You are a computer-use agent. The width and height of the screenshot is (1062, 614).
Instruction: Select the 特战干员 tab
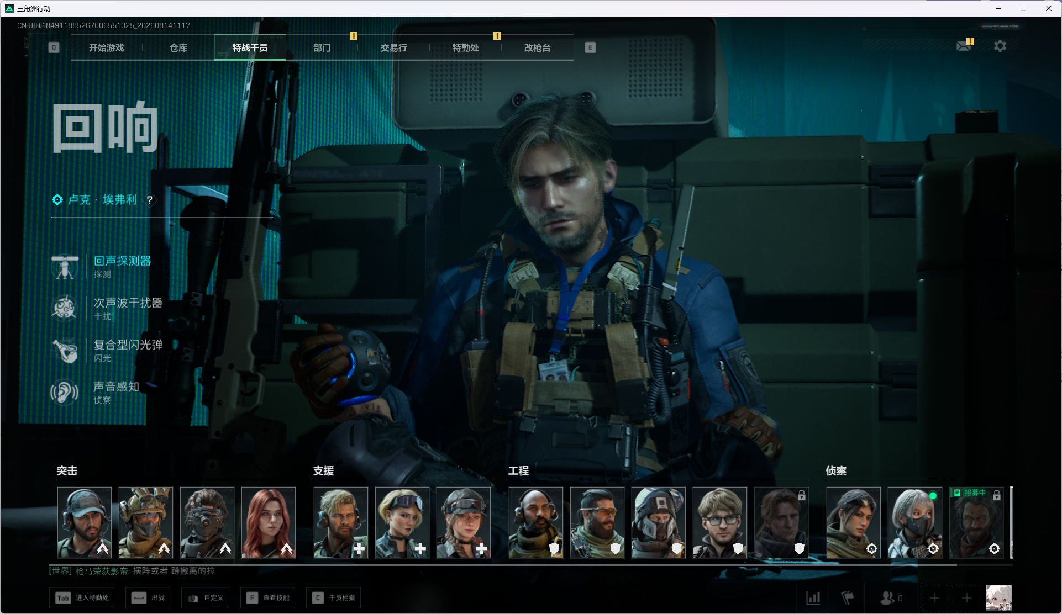tap(250, 47)
